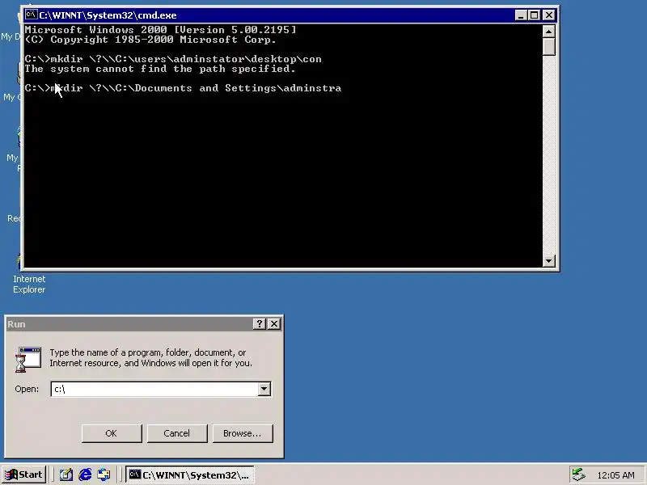Launch Outlook Express from quick launch

pos(104,475)
